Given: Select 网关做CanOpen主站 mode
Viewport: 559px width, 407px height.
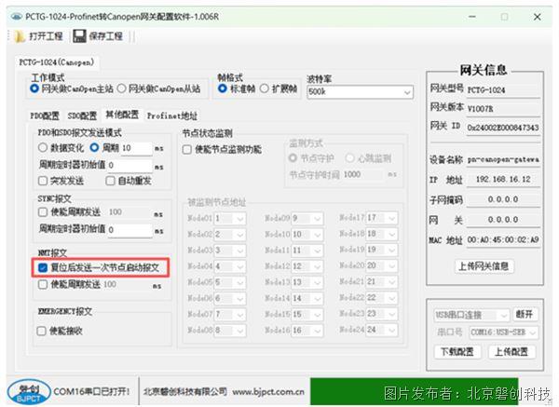Looking at the screenshot, I should point(34,88).
